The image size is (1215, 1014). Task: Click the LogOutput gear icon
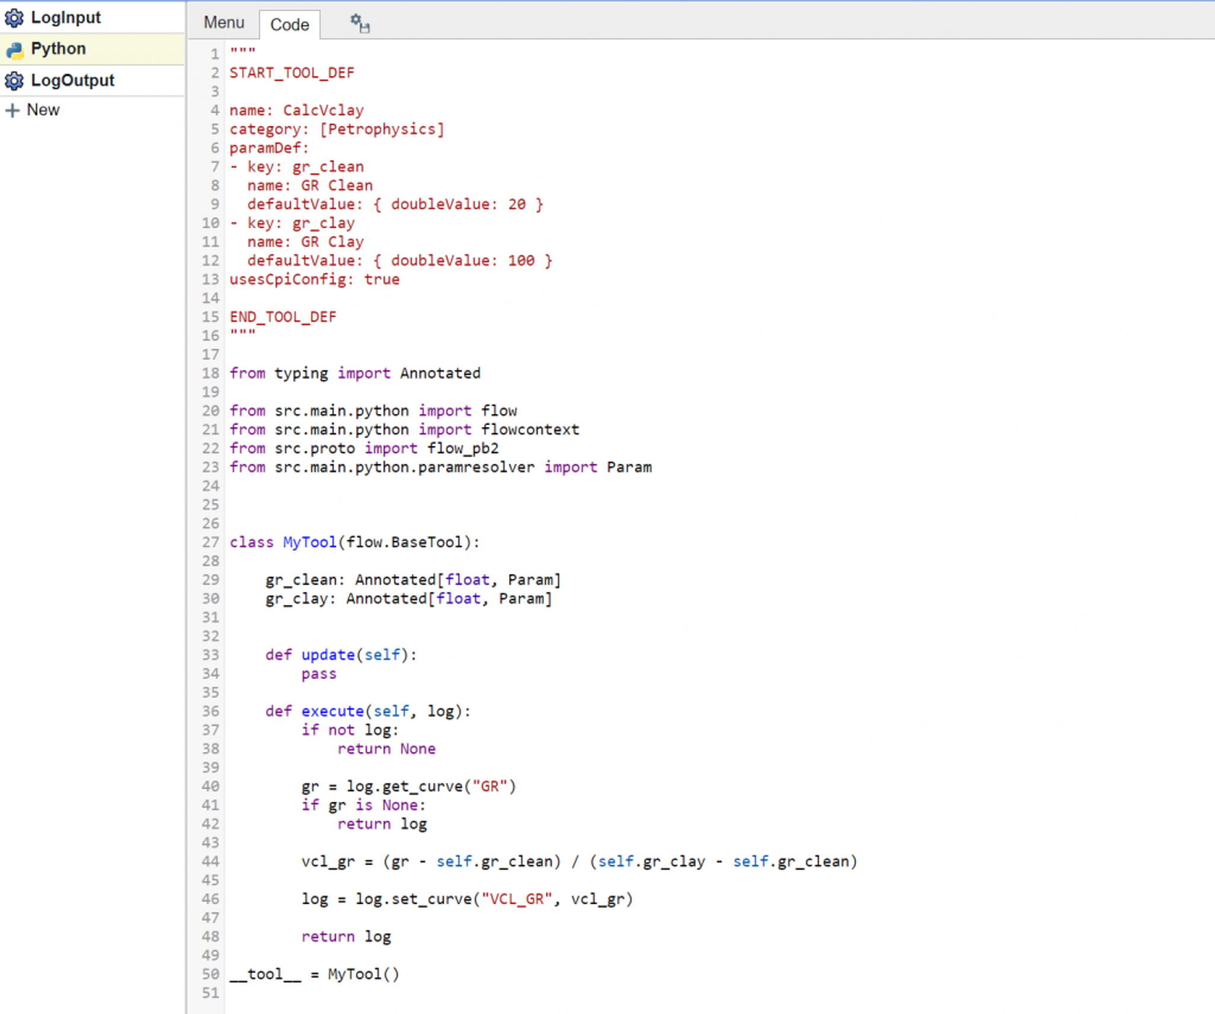coord(14,81)
